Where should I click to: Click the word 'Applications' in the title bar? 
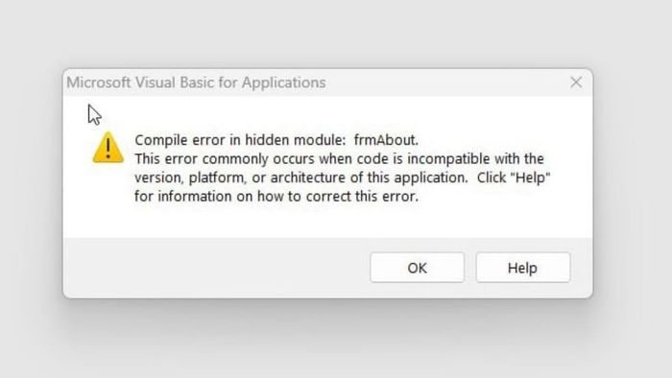point(284,83)
